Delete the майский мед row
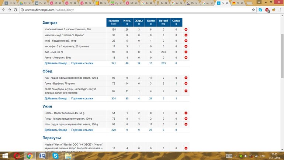Viewport: 284px width, 160px height. (x=186, y=35)
